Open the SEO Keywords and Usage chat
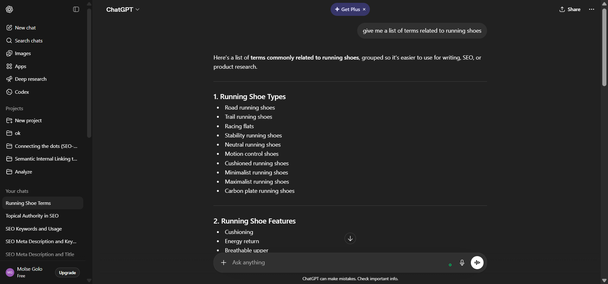The width and height of the screenshot is (608, 284). pyautogui.click(x=42, y=229)
